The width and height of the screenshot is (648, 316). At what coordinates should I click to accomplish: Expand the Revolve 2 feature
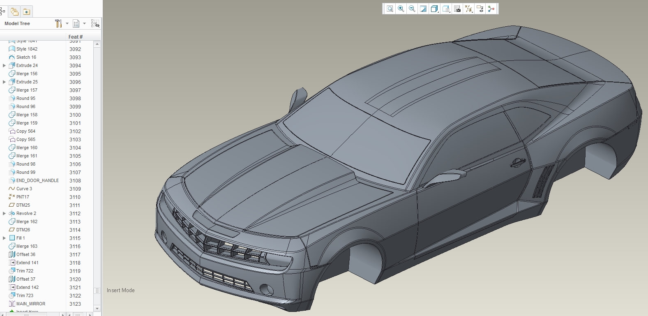(4, 213)
